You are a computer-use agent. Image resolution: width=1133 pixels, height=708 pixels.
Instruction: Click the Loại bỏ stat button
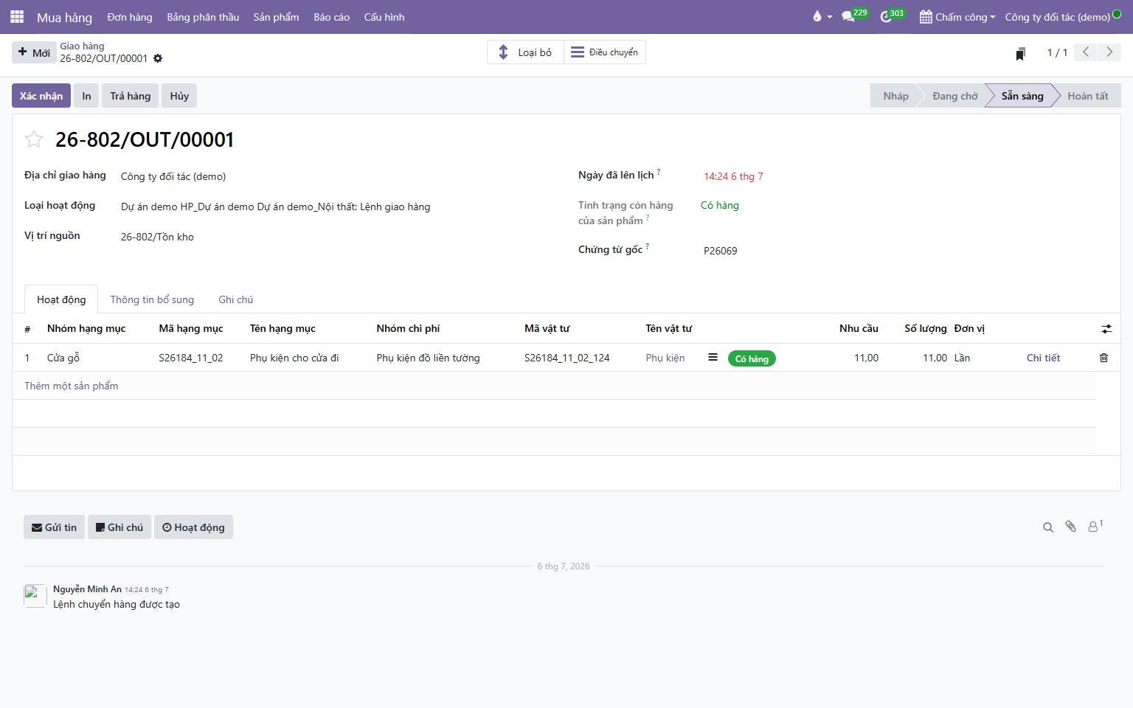click(x=525, y=52)
